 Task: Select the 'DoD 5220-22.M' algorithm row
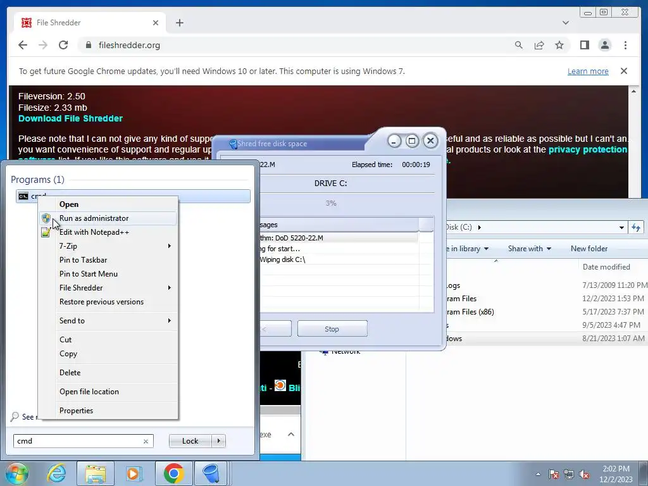pos(339,238)
